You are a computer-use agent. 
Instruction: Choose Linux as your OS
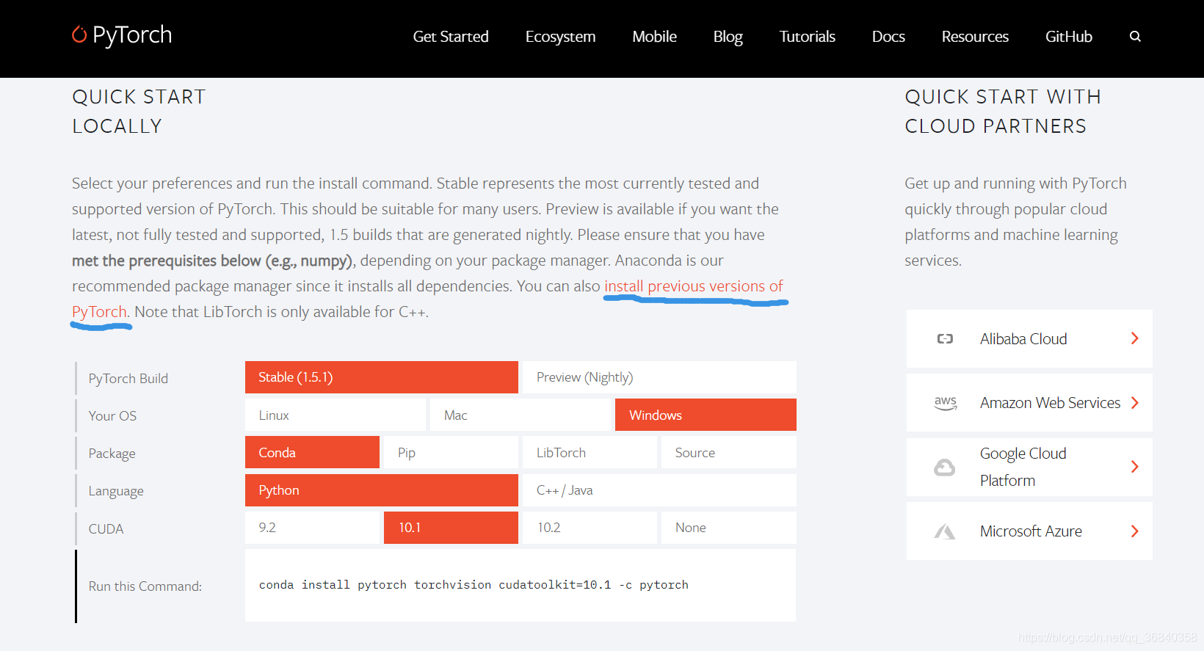coord(336,415)
